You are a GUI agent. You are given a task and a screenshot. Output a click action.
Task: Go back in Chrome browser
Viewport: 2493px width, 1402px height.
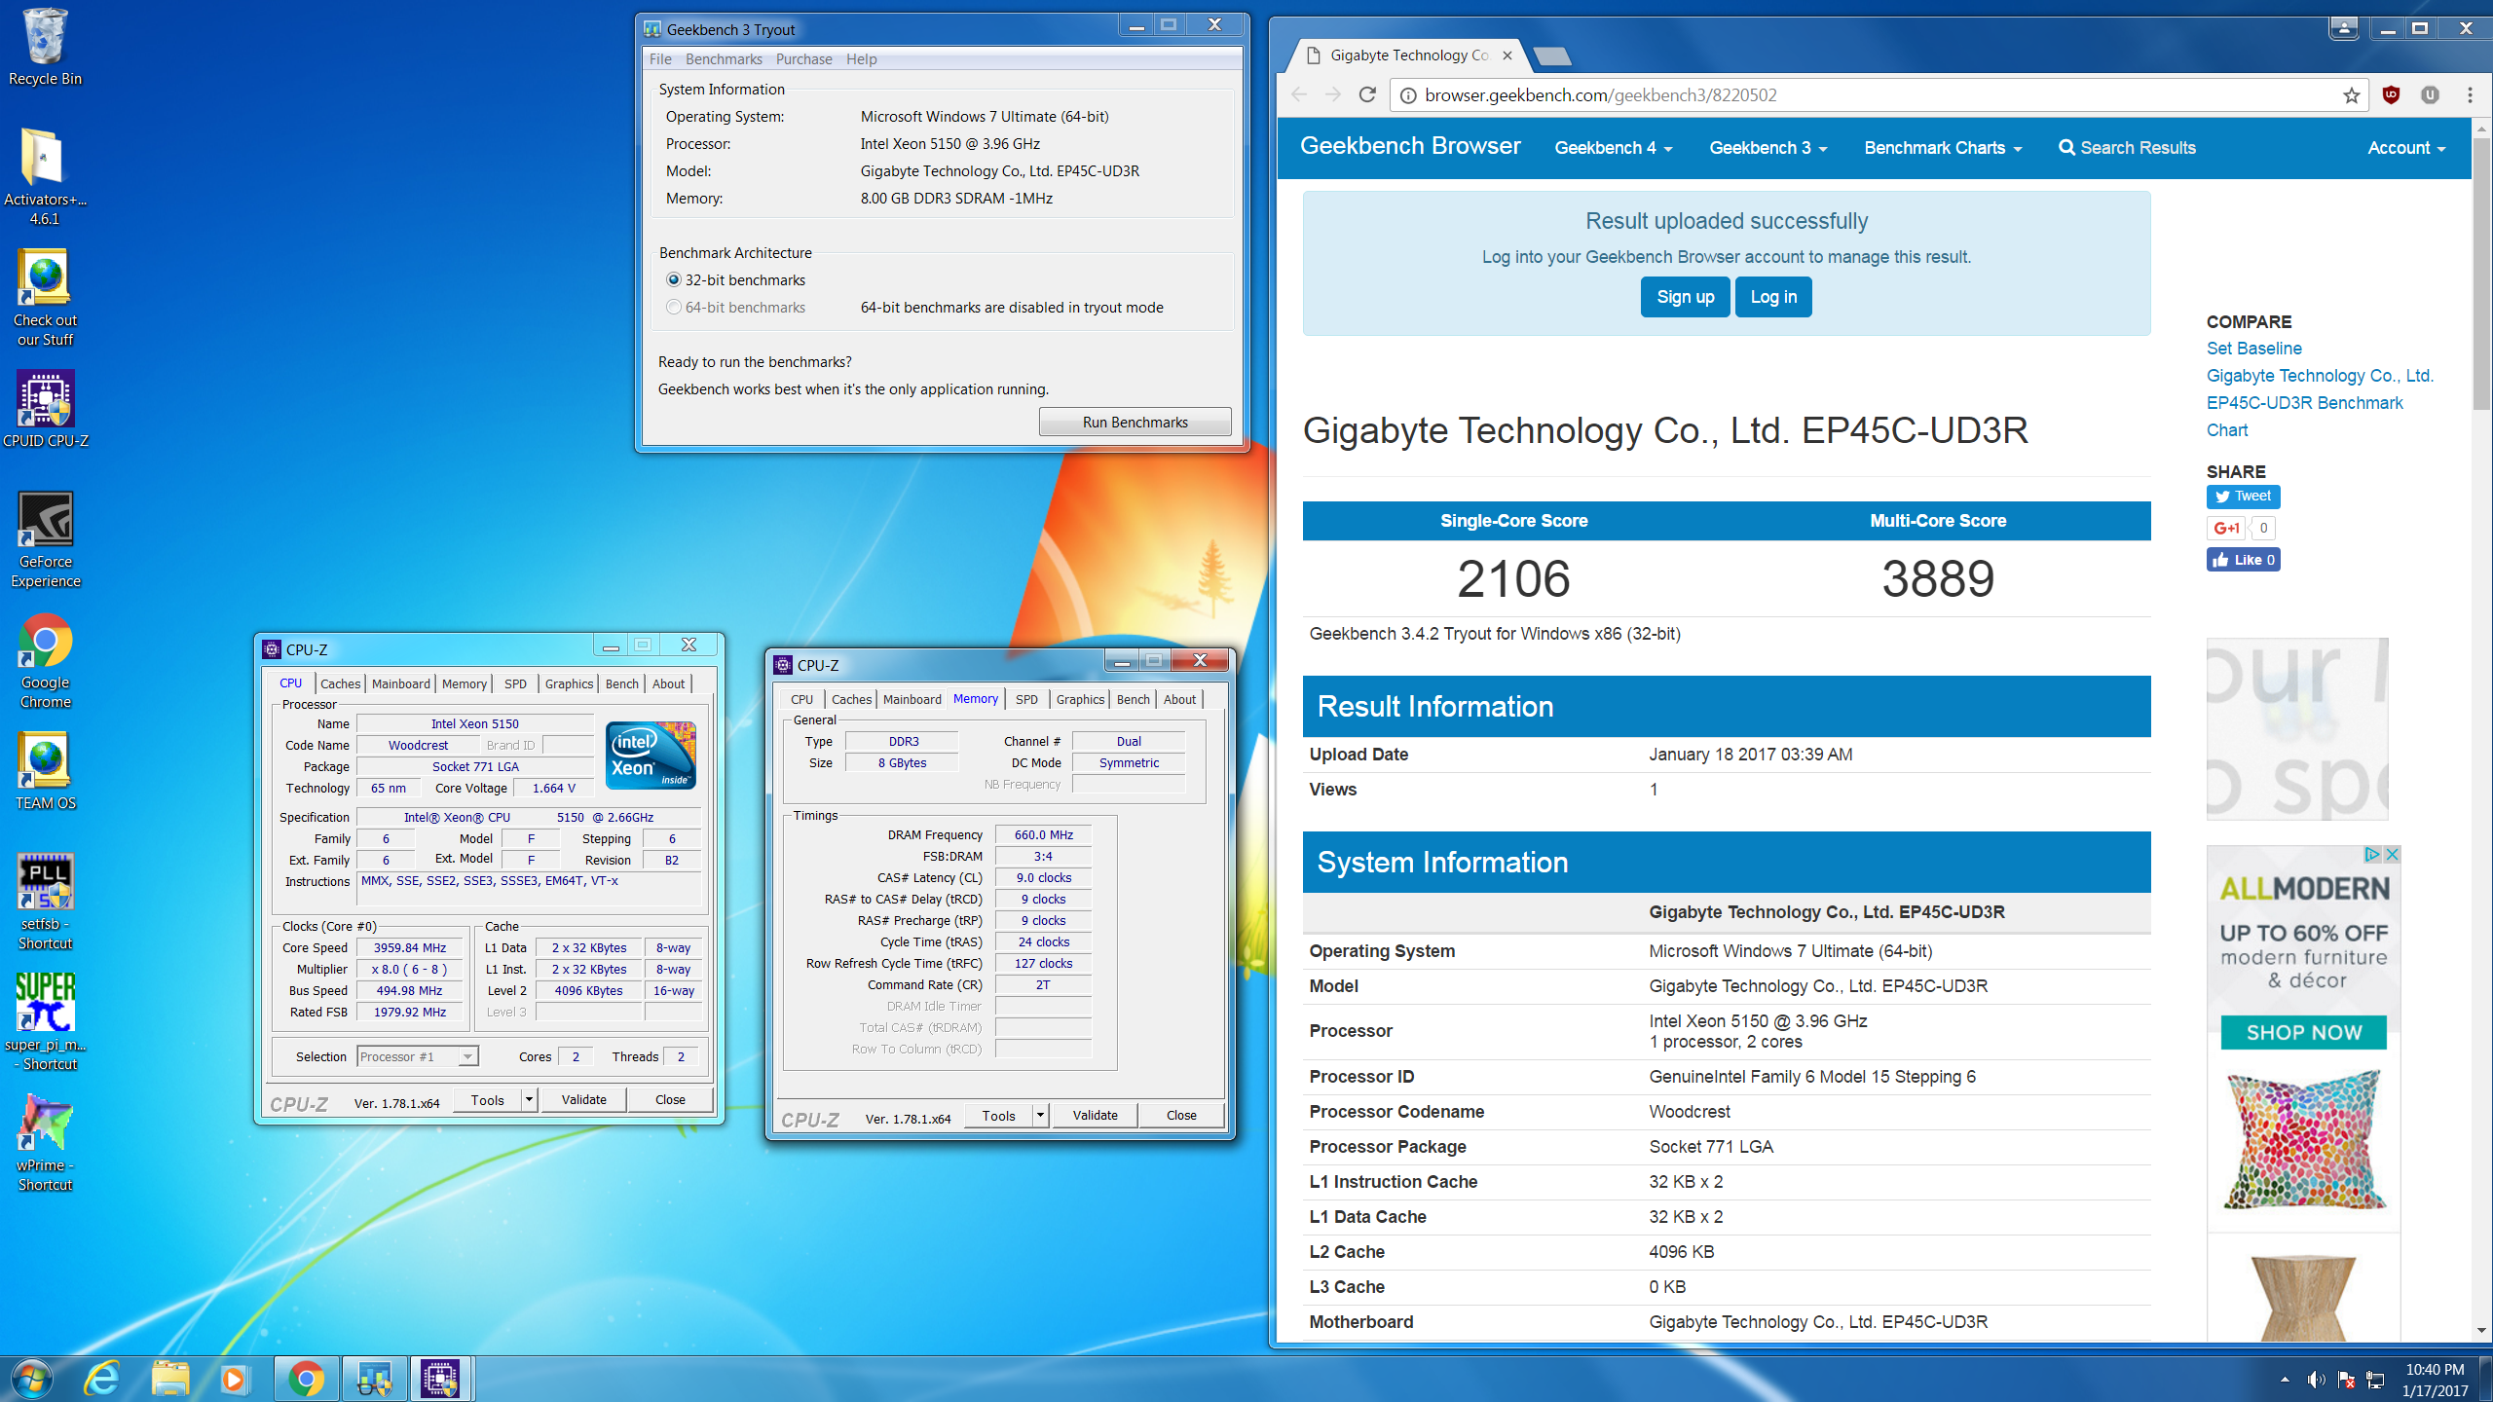click(x=1299, y=94)
